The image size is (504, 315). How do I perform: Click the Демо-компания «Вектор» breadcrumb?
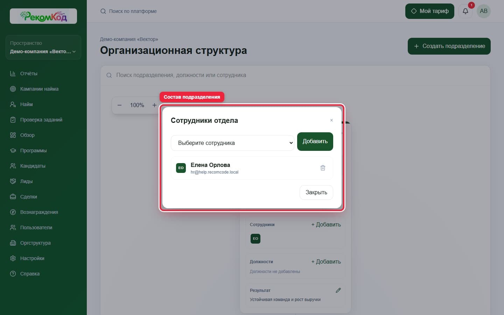129,39
